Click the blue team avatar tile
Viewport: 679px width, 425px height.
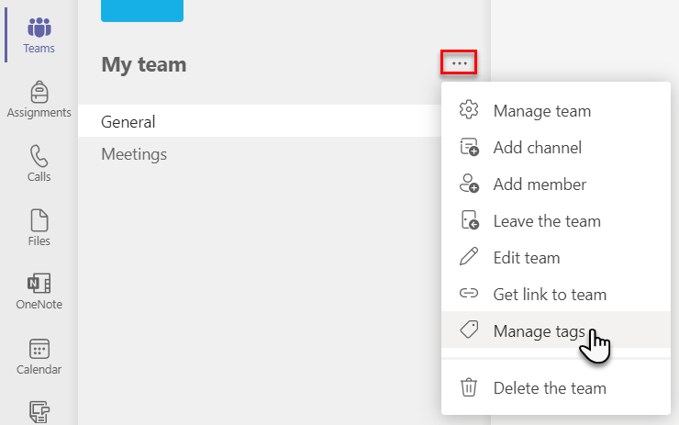tap(142, 10)
